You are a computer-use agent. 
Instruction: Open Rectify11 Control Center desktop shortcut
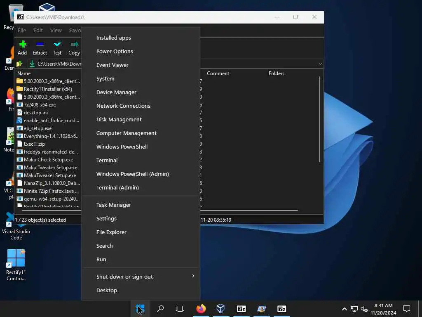click(x=16, y=265)
